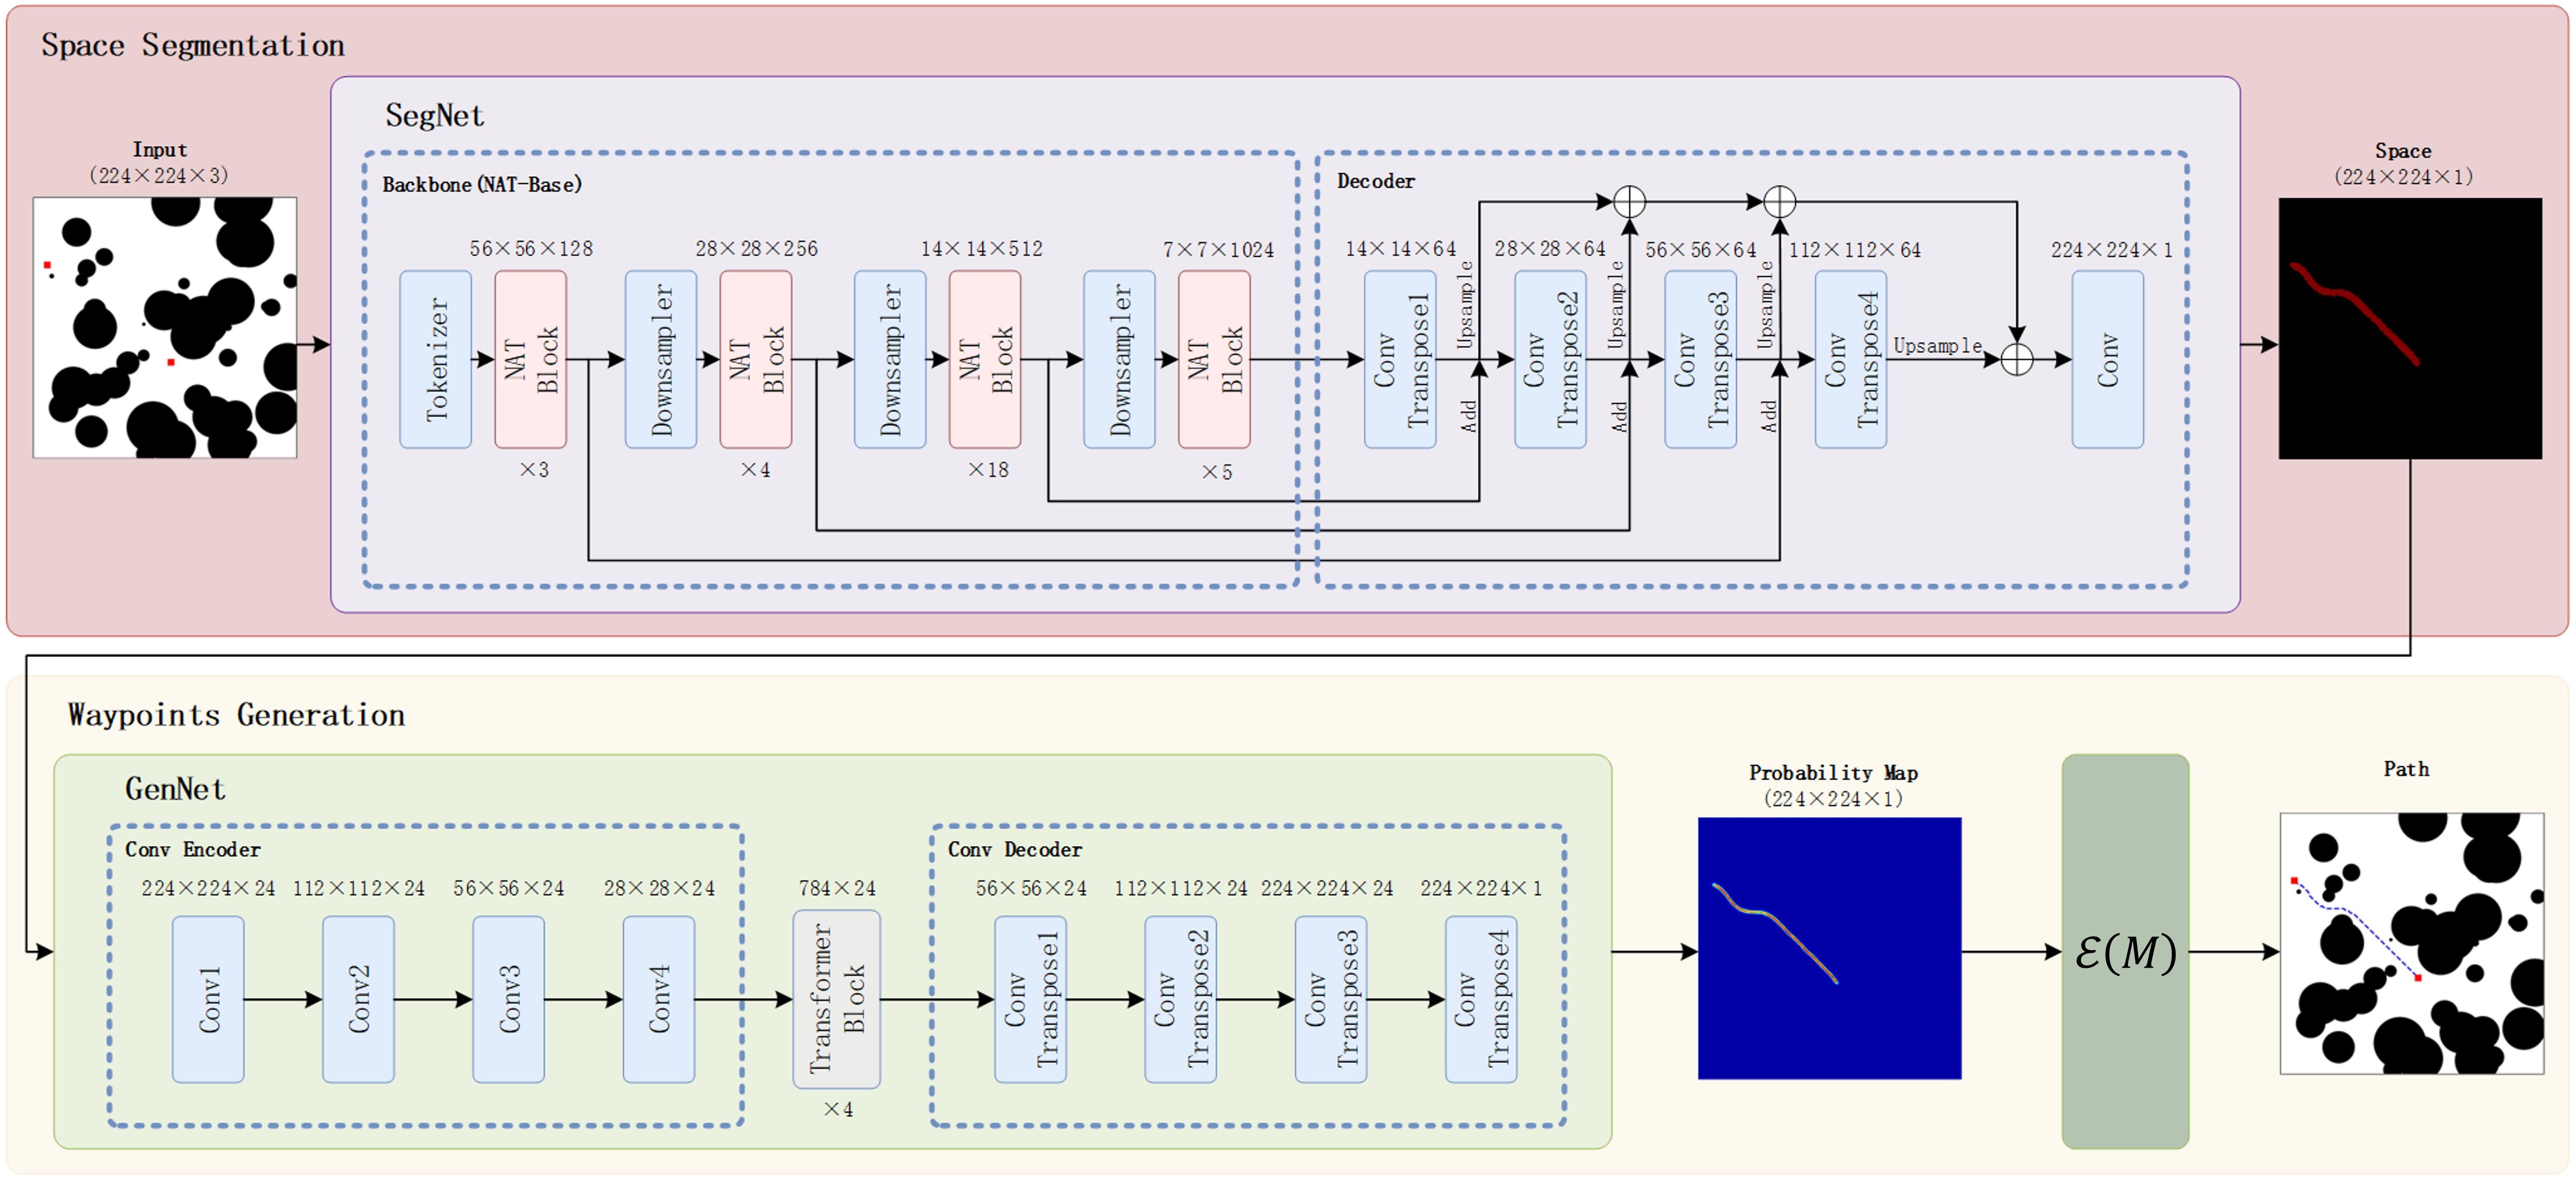The height and width of the screenshot is (1180, 2576).
Task: Click the blue Probability Map image
Action: point(1829,948)
